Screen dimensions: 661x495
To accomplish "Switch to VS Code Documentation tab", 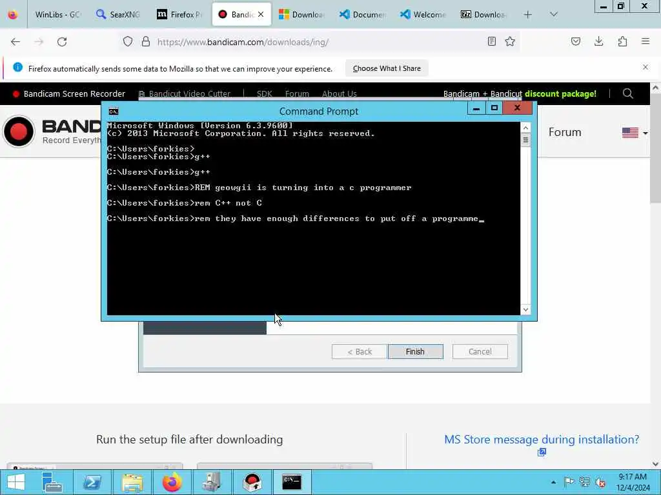I will (x=363, y=14).
